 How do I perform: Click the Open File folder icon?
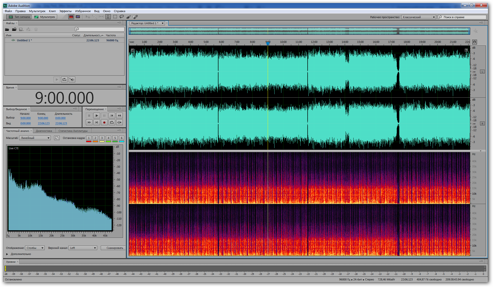[x=7, y=30]
